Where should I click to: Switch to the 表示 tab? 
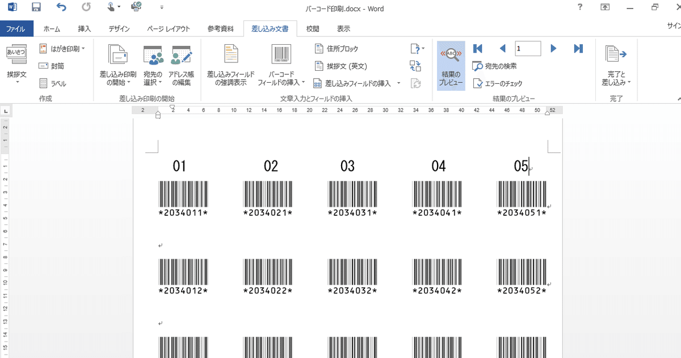coord(343,28)
